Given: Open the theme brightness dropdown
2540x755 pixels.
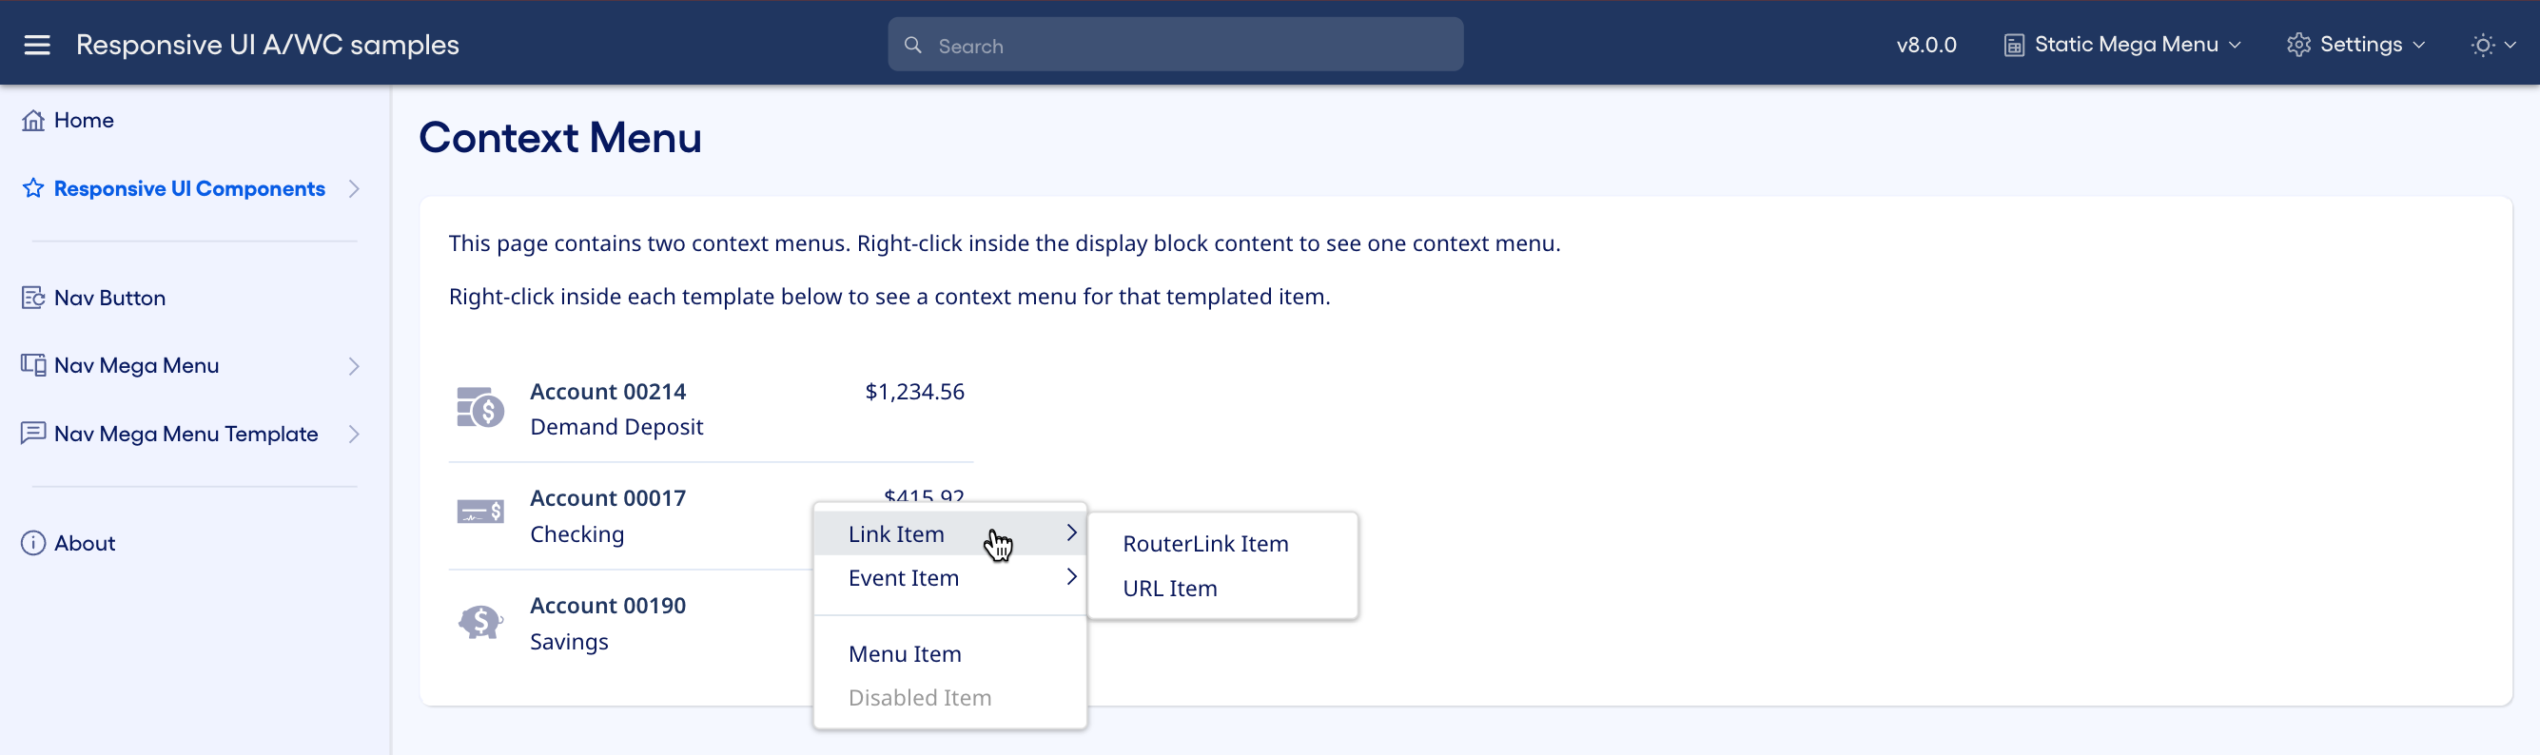Looking at the screenshot, I should click(2492, 46).
